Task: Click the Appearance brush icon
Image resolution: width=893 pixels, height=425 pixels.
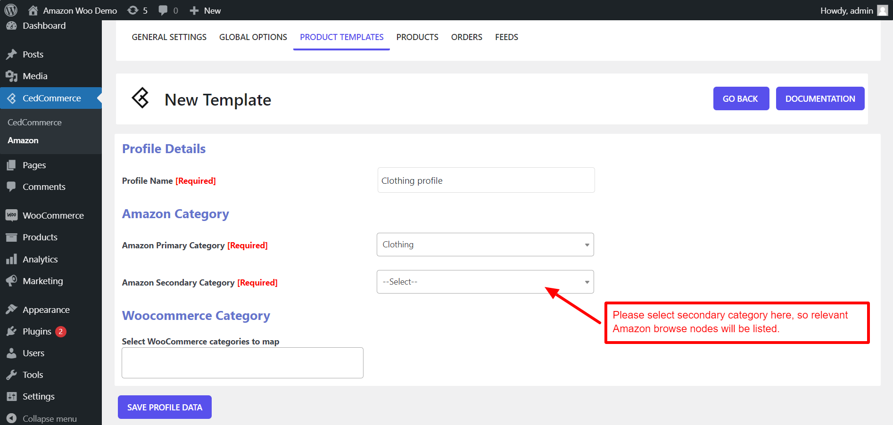Action: pyautogui.click(x=11, y=310)
